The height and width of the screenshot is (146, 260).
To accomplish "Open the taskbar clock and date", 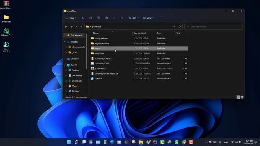I will coord(248,142).
